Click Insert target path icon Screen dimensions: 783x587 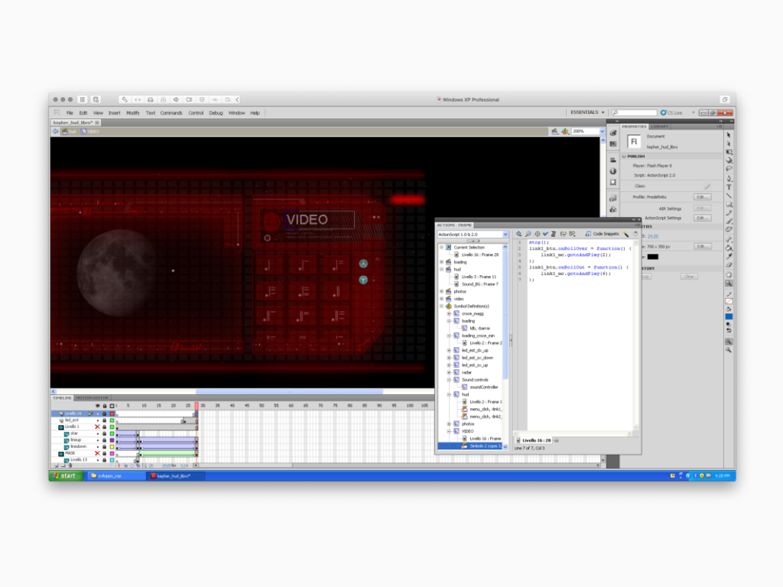click(537, 234)
